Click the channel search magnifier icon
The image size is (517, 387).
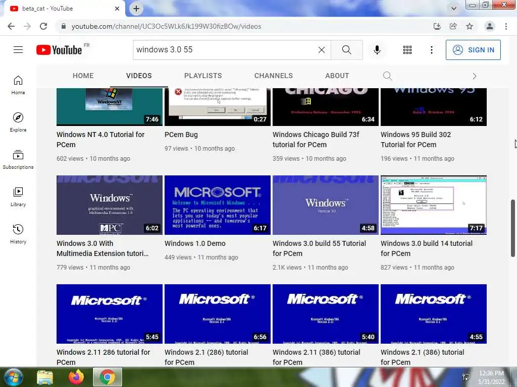[x=387, y=76]
